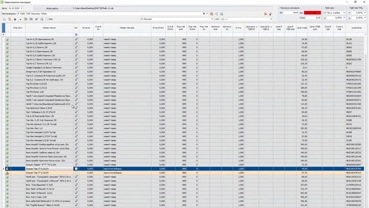Screen dimensions: 369x208
Task: Open the lower percent dropdown in ПДВ вхід group
Action: (344, 18)
